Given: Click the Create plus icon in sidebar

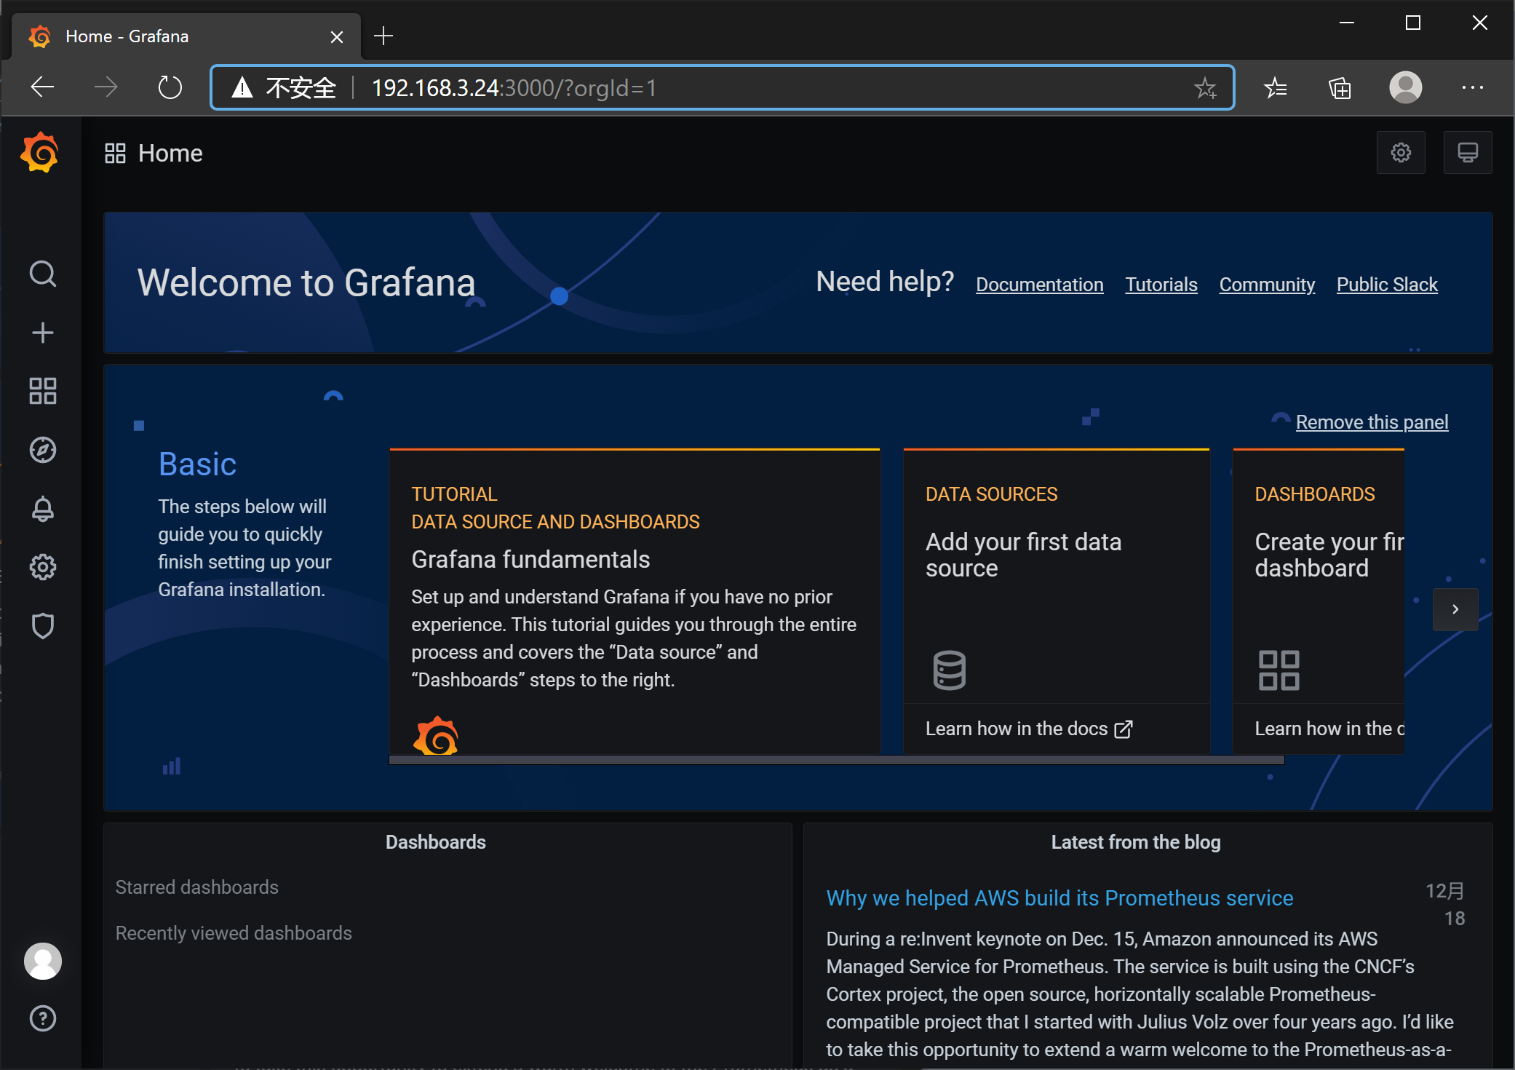Looking at the screenshot, I should [43, 333].
